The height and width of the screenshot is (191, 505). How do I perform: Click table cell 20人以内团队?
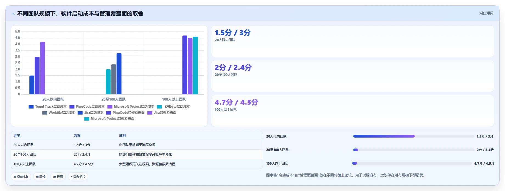coord(24,145)
